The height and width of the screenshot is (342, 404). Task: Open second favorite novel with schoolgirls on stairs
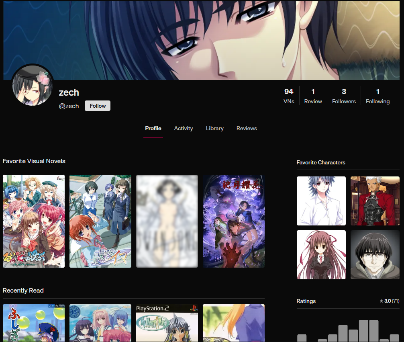(100, 221)
